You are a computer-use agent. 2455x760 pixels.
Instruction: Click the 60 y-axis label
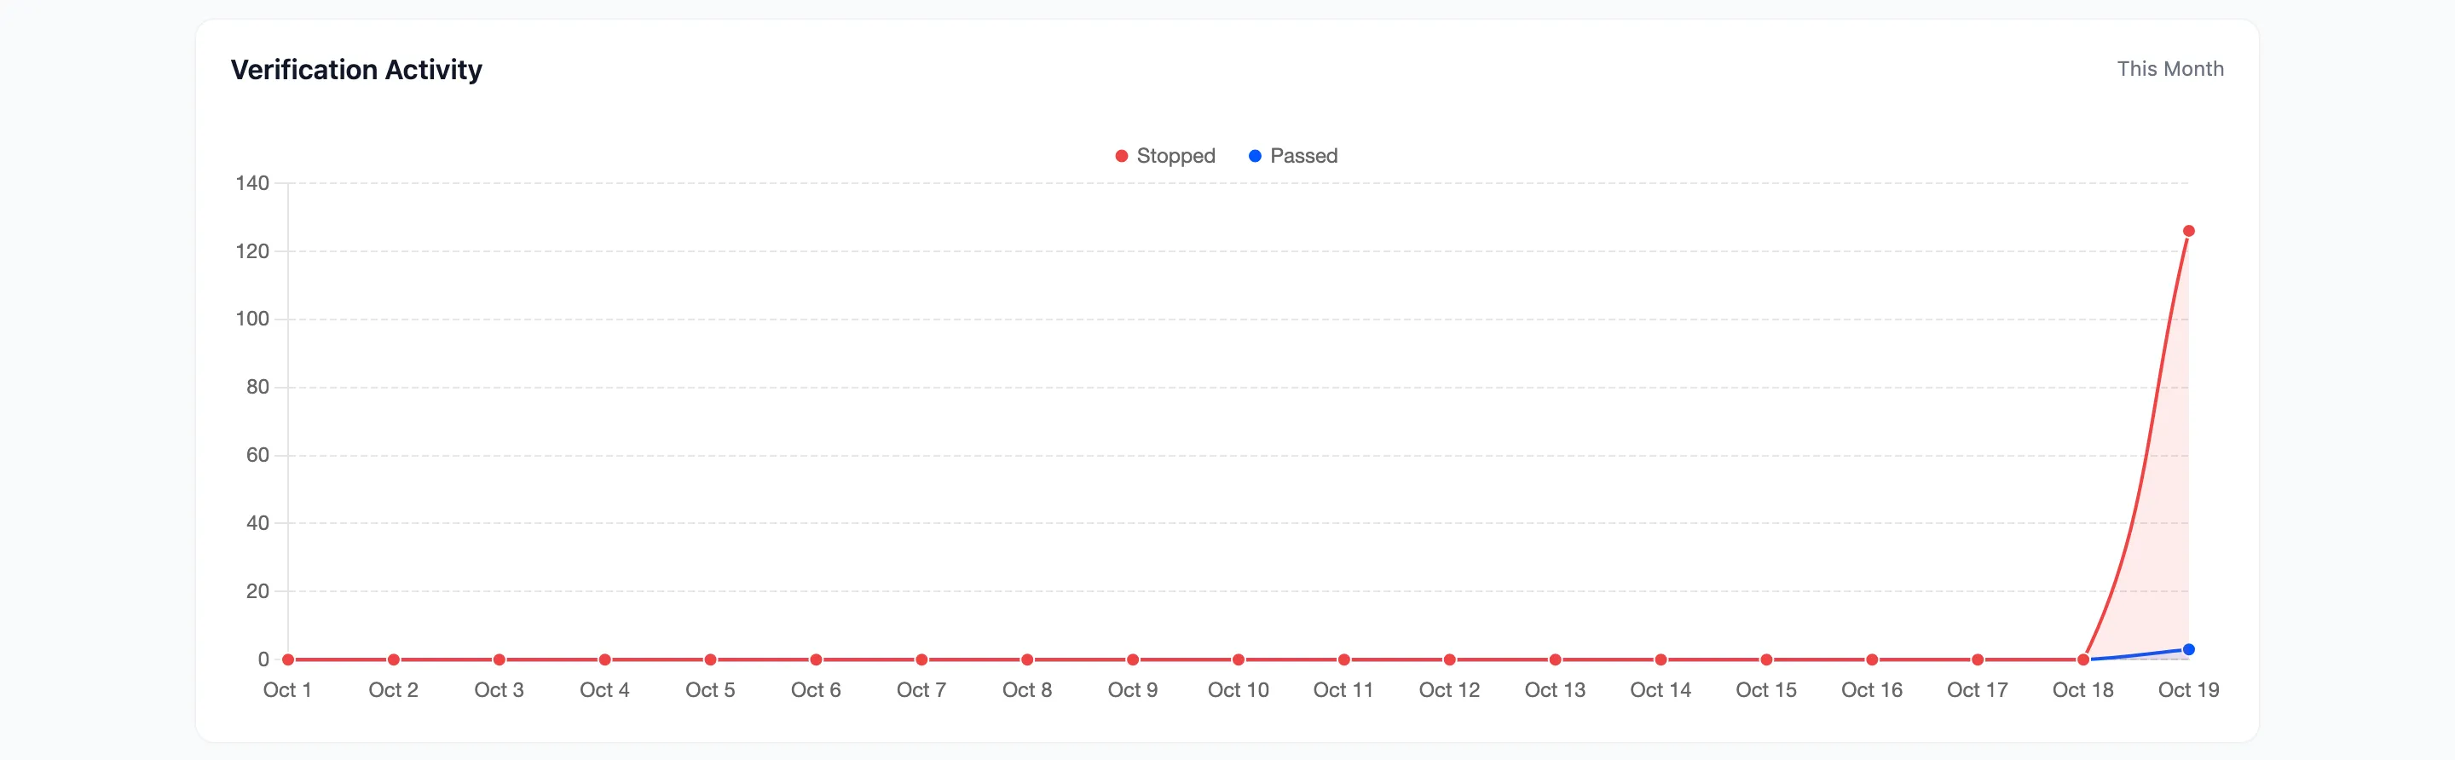257,455
